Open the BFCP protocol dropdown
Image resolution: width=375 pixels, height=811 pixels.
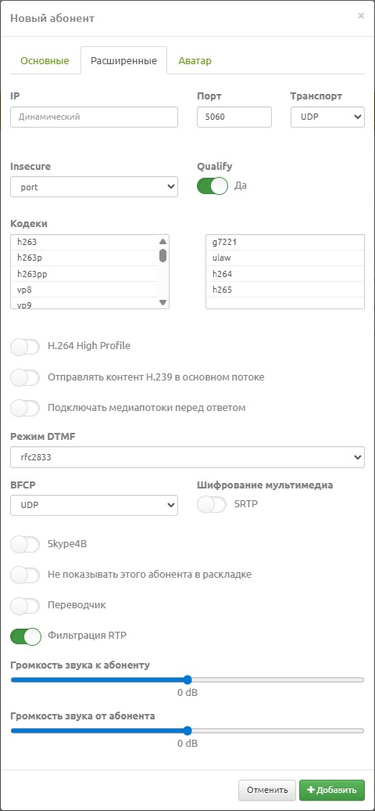click(94, 506)
